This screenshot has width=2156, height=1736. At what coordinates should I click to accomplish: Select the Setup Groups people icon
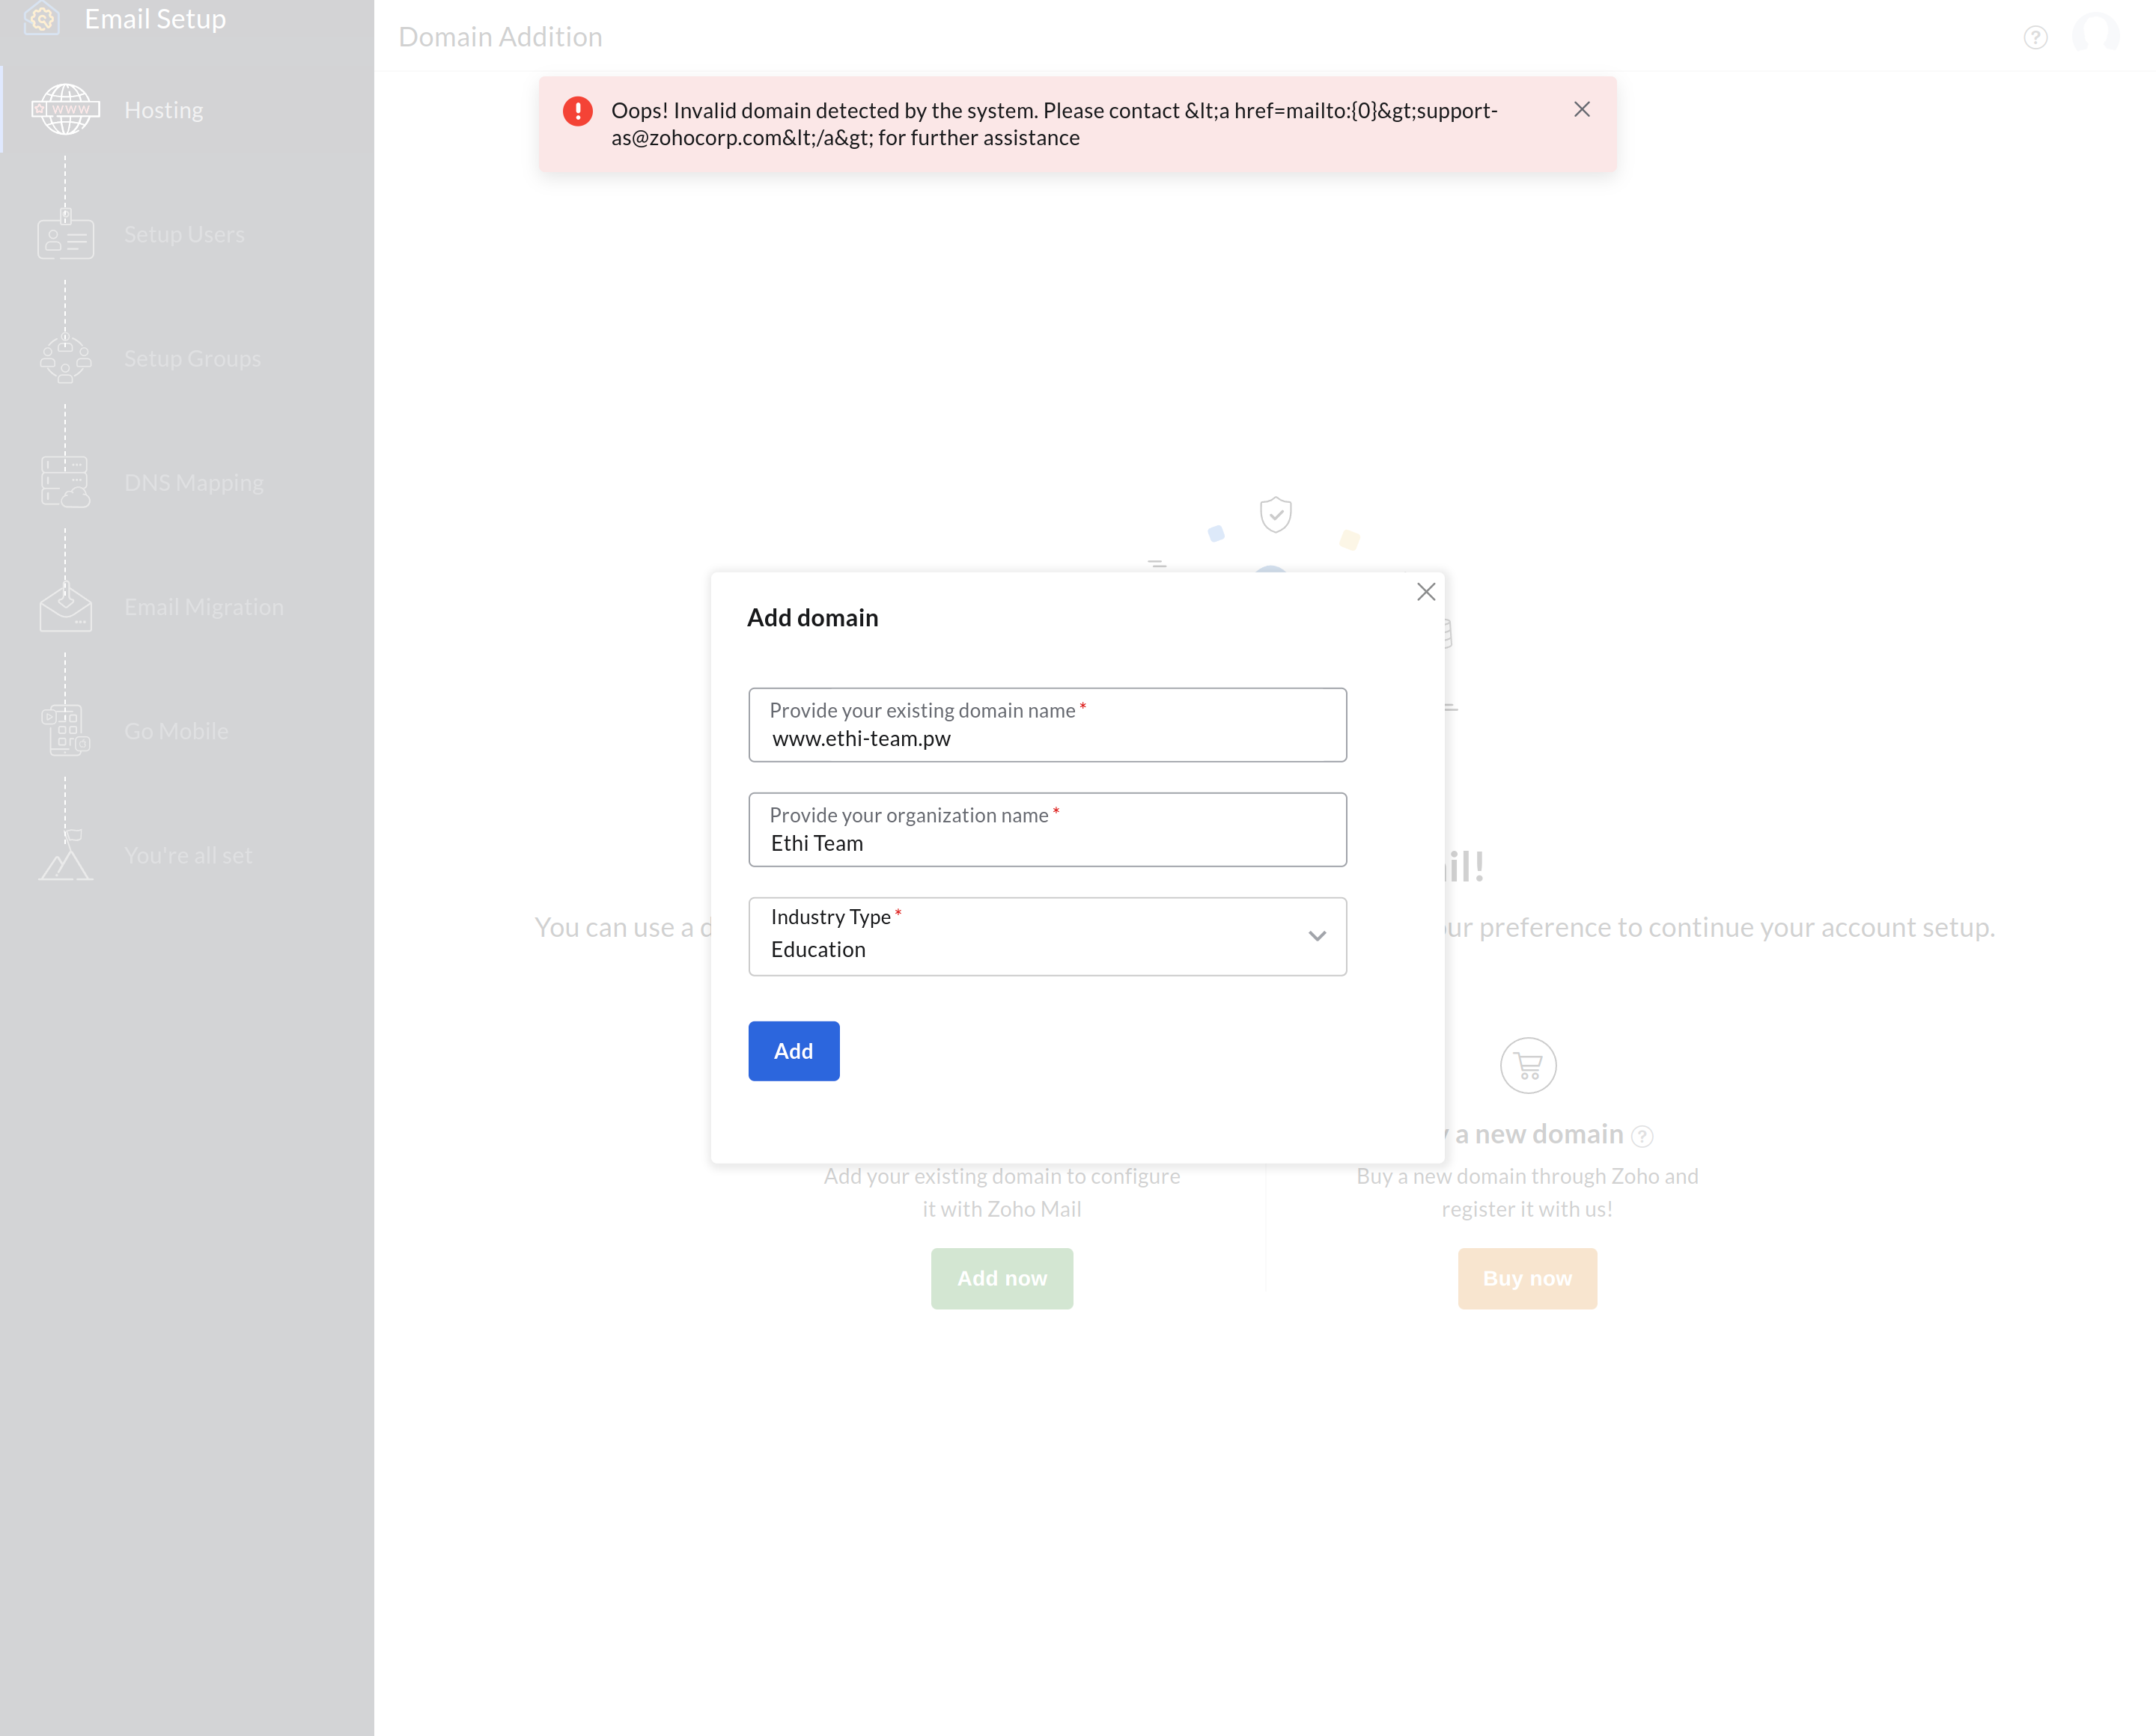65,359
